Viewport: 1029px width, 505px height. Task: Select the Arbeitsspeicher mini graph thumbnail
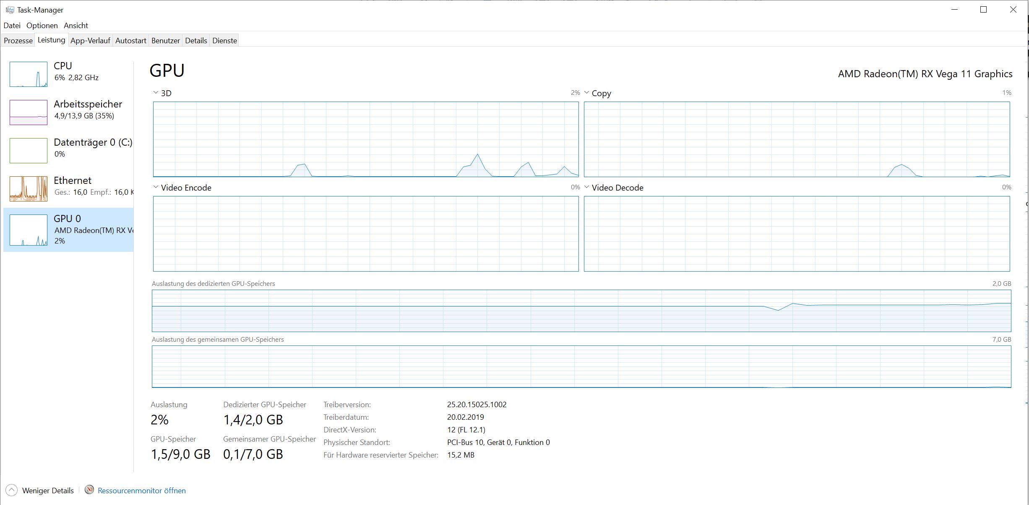[29, 113]
